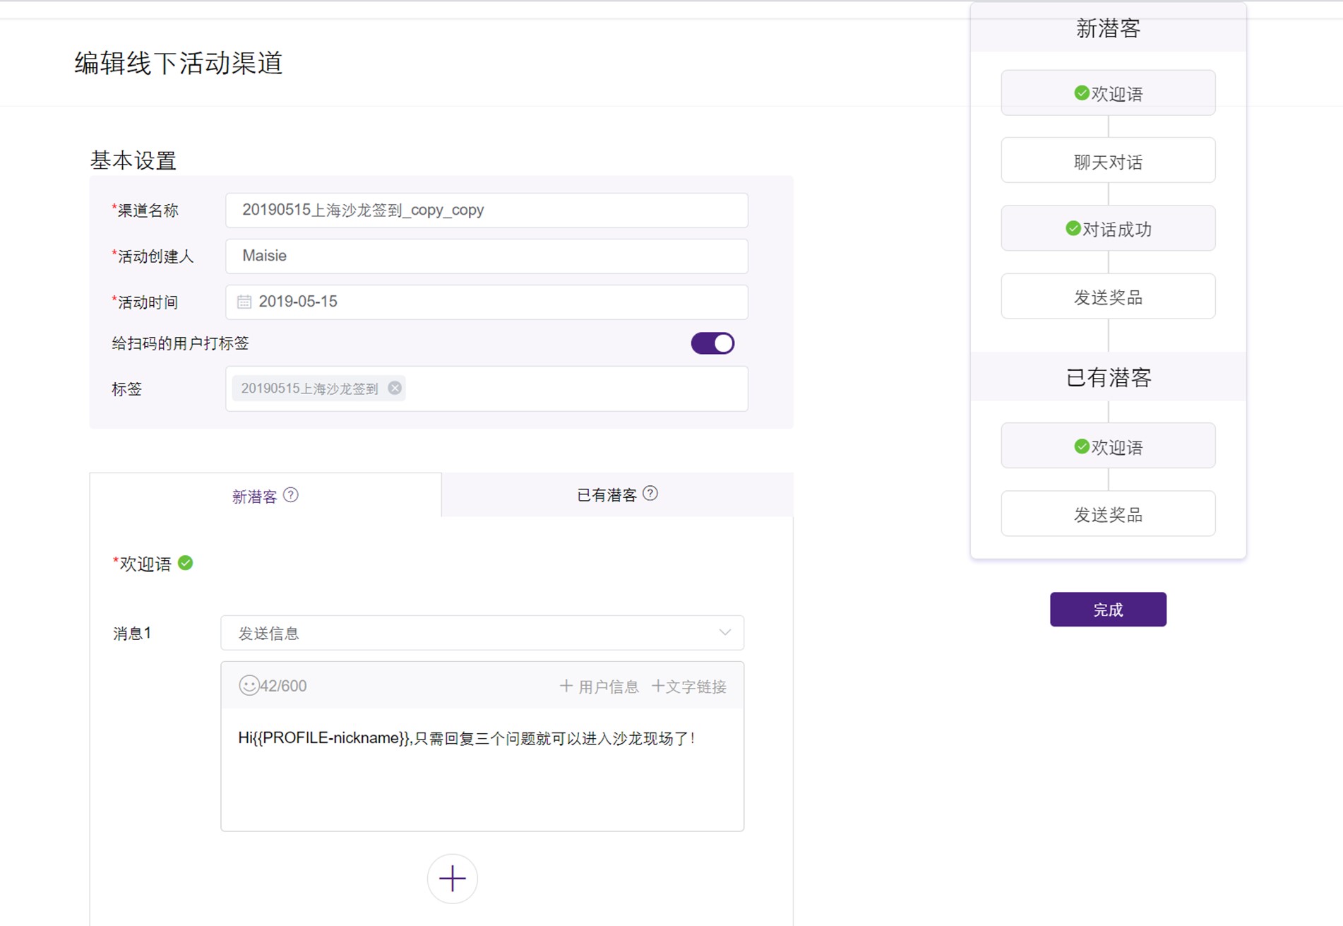1343x926 pixels.
Task: Remove the 20190515上海沙龙签到 tag
Action: point(395,388)
